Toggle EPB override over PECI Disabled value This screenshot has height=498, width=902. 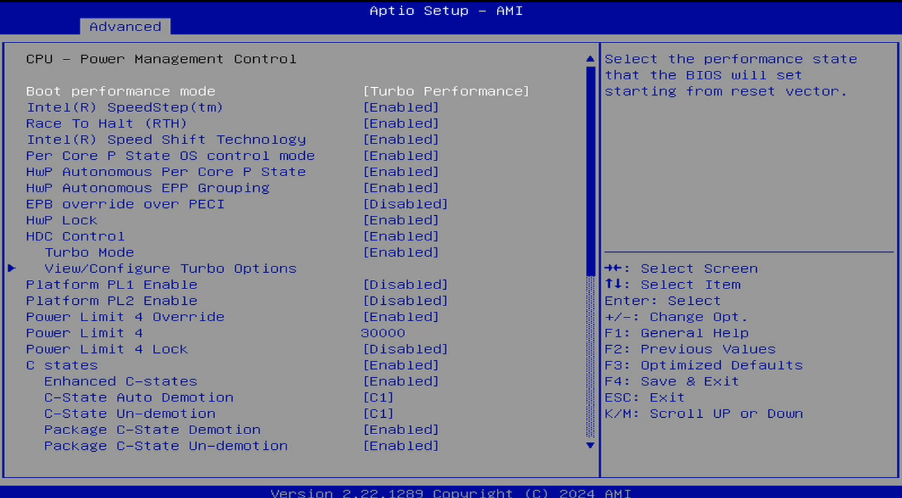click(405, 204)
